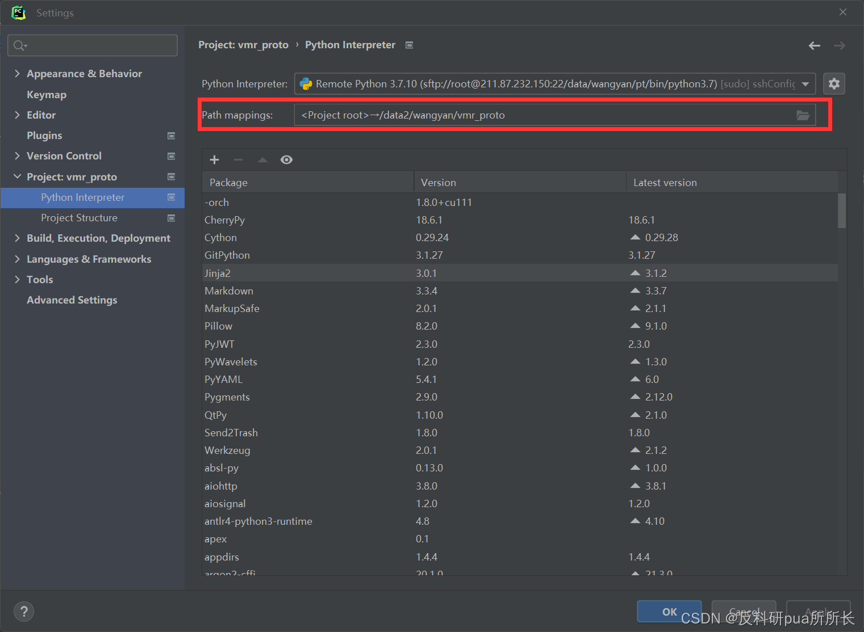Select the aiosignal package row
The height and width of the screenshot is (632, 864).
click(x=520, y=503)
